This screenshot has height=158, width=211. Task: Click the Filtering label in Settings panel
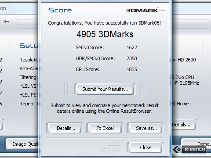coord(29,77)
